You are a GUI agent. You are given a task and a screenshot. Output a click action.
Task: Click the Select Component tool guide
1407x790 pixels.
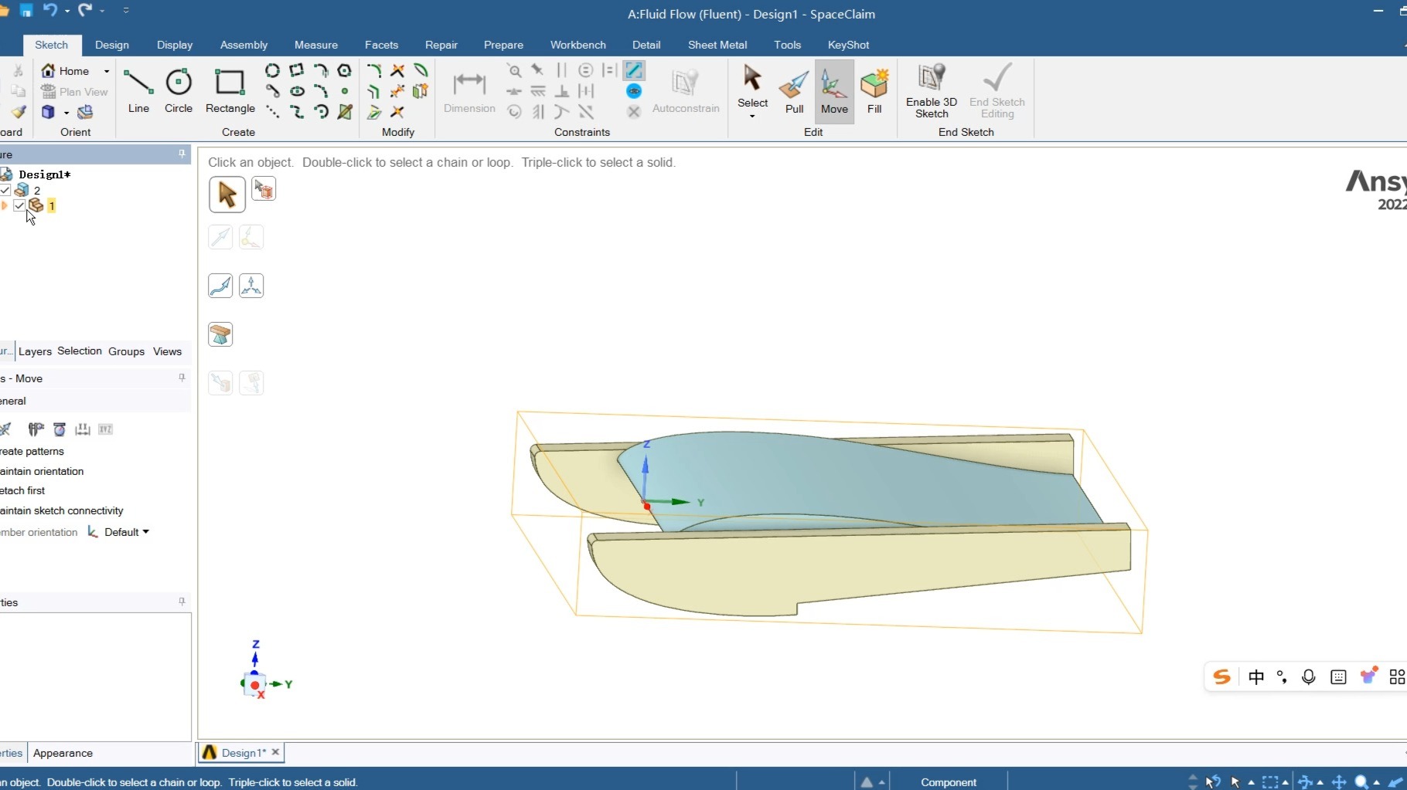(x=264, y=189)
